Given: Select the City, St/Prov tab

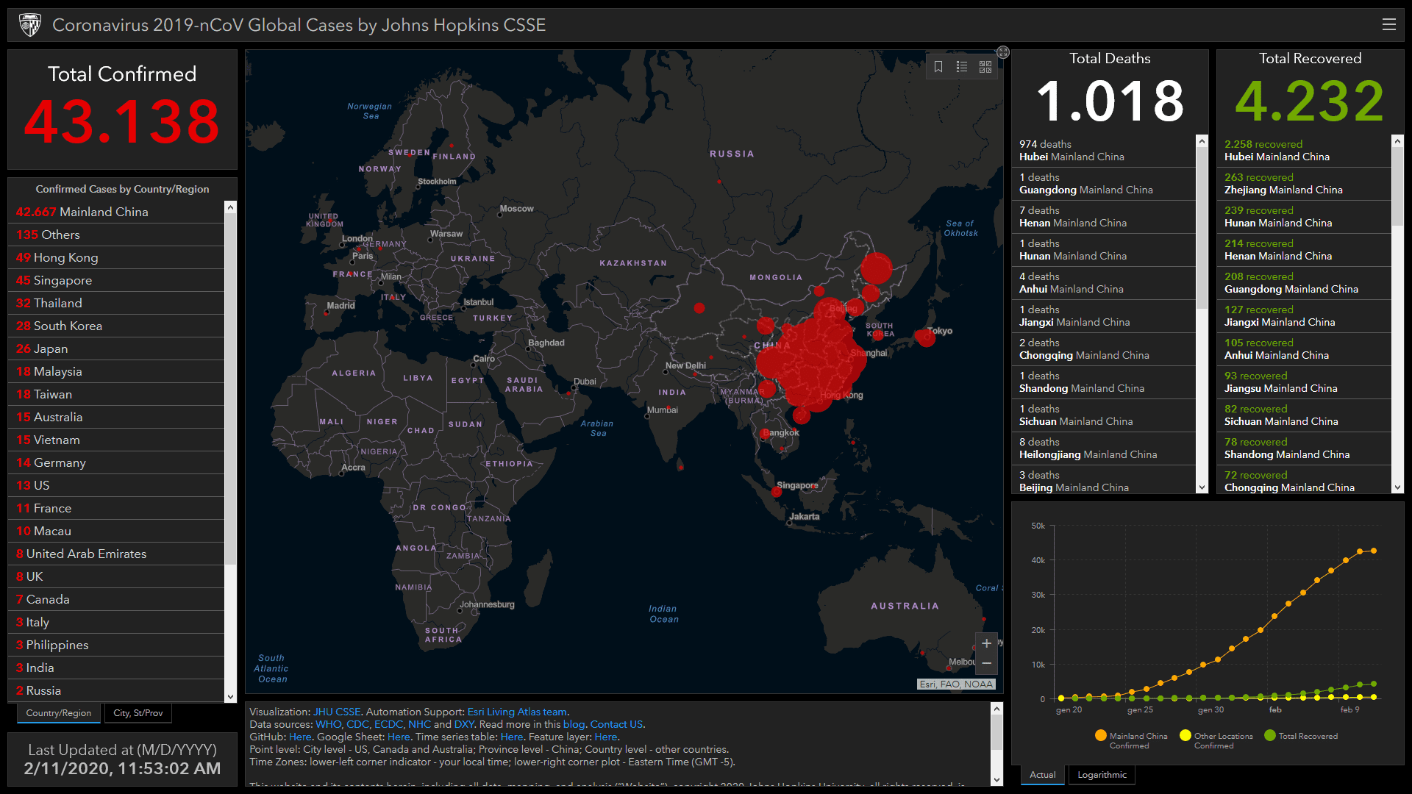Looking at the screenshot, I should (x=138, y=713).
